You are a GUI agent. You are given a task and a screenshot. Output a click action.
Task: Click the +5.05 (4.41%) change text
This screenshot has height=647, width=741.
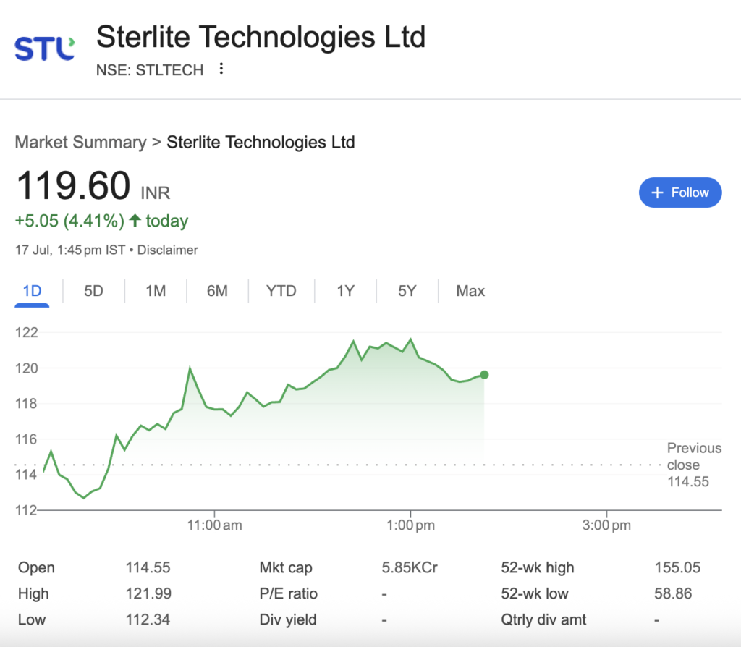pos(69,221)
